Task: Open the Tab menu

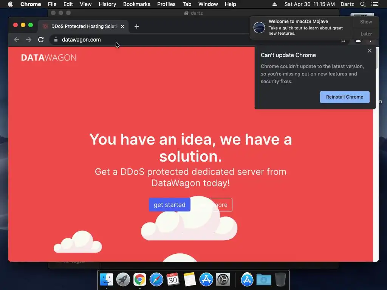Action: [x=187, y=4]
